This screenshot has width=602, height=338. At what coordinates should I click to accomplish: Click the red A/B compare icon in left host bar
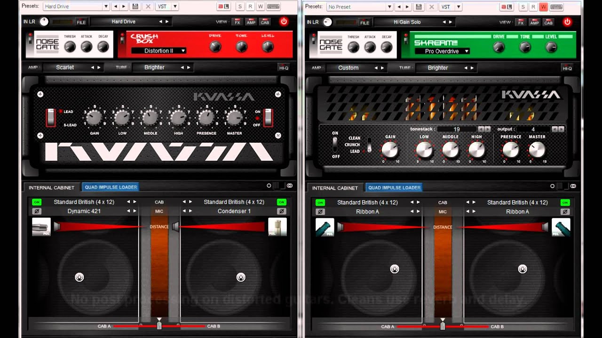click(x=223, y=7)
